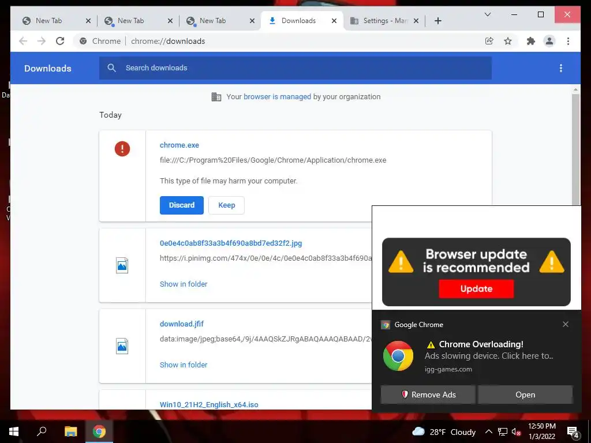Click the image file icon for download.jfif
This screenshot has width=591, height=443.
(x=122, y=346)
